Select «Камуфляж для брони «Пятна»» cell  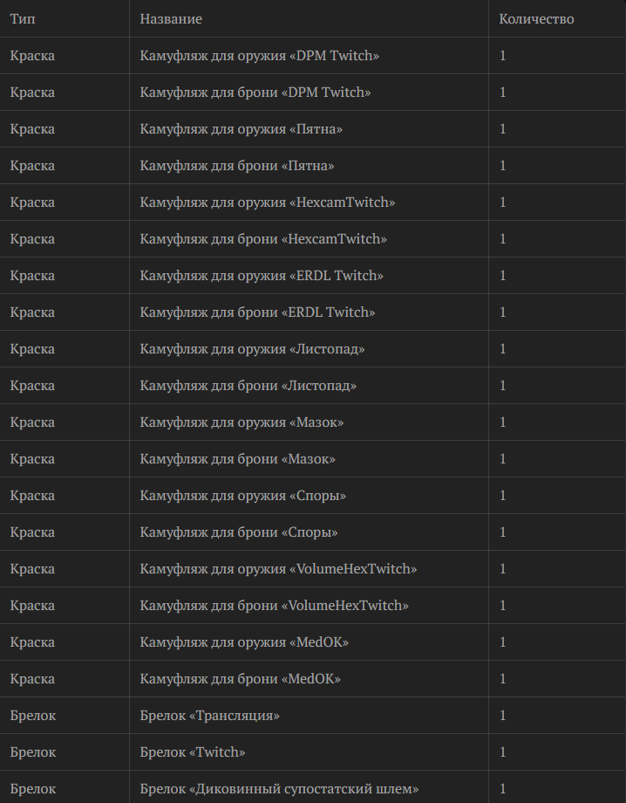(309, 166)
